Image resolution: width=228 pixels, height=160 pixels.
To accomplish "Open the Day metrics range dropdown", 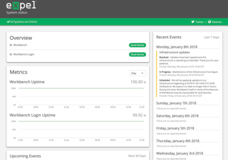I will (138, 73).
